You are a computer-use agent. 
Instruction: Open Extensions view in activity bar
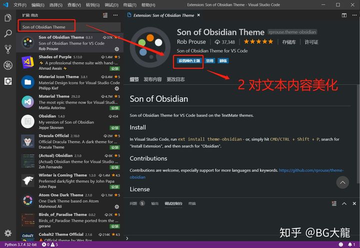[8, 81]
